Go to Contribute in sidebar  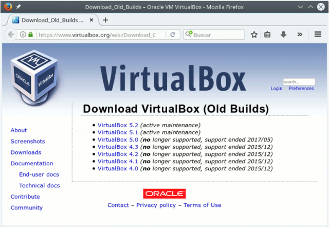(x=25, y=197)
